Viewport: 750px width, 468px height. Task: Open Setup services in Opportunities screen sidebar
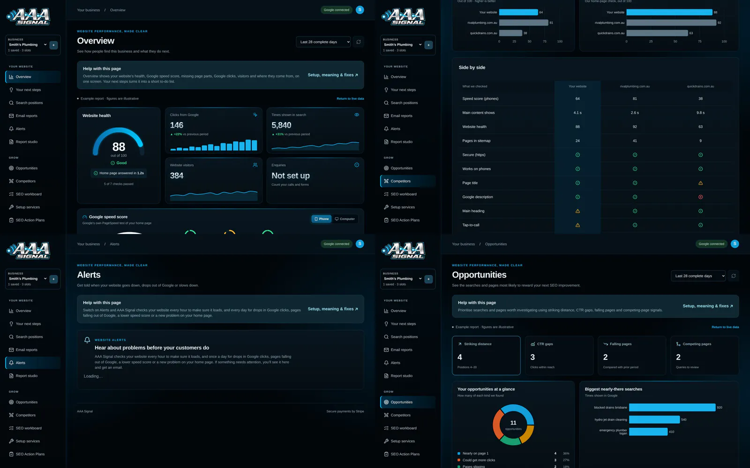coord(408,441)
